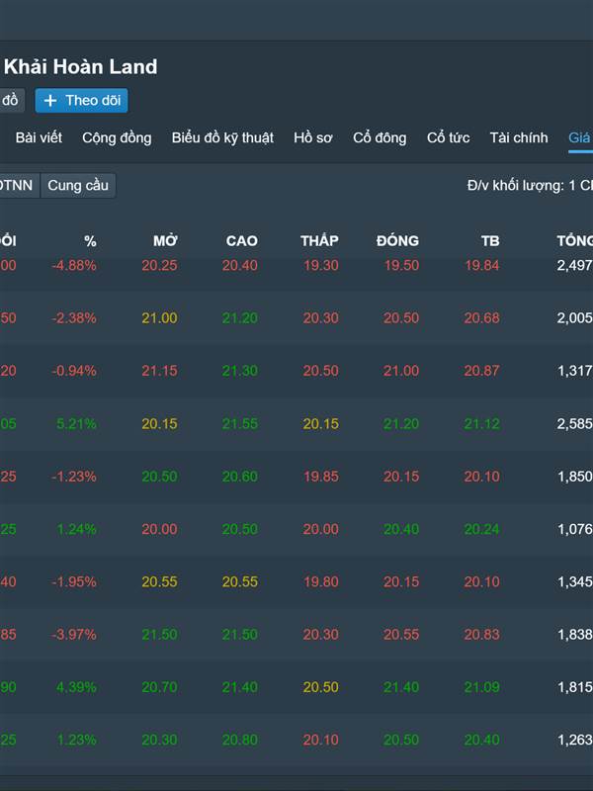Image resolution: width=593 pixels, height=791 pixels.
Task: Click the ĐÓNG column header
Action: [397, 240]
